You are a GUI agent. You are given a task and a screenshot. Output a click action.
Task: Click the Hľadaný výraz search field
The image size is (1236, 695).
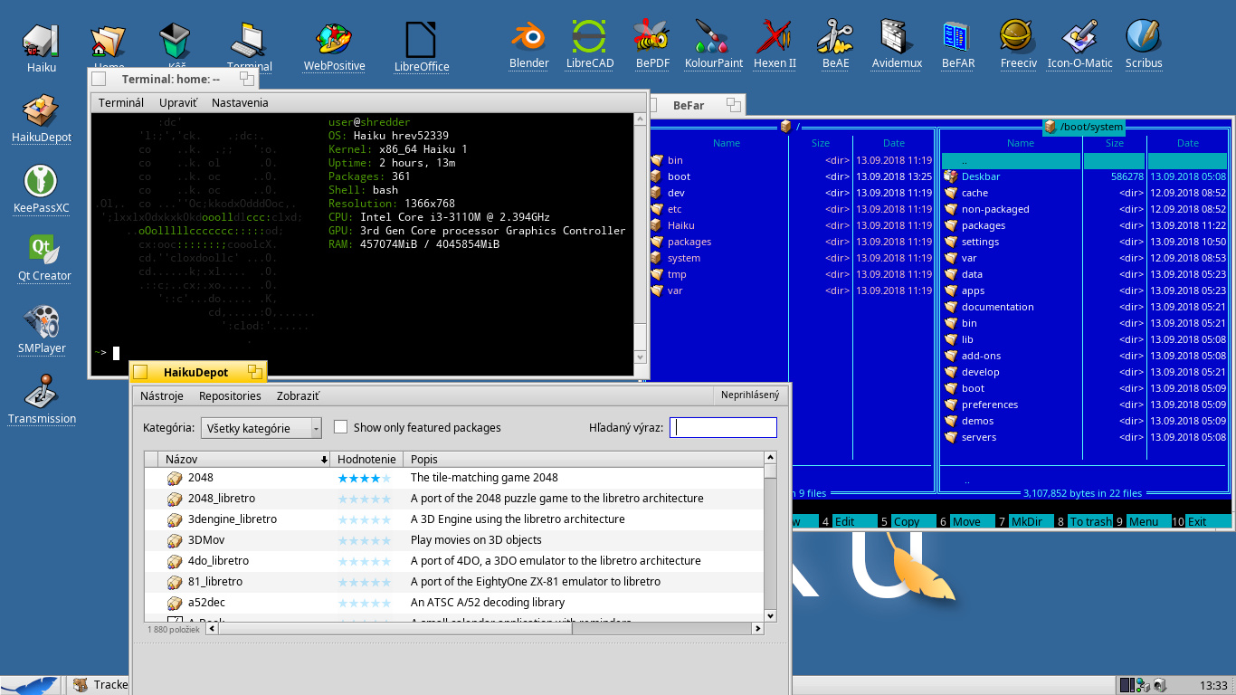point(723,428)
